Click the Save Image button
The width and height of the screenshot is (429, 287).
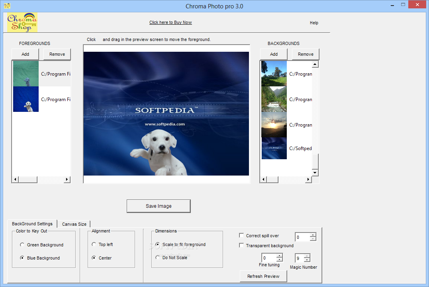159,206
